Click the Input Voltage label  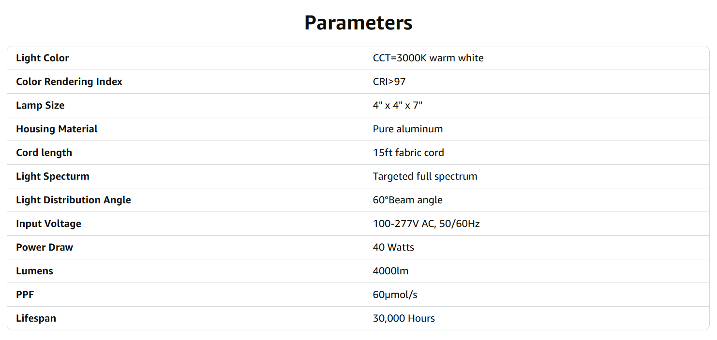48,224
